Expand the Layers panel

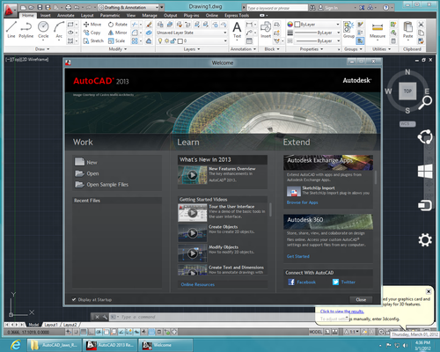pyautogui.click(x=192, y=49)
